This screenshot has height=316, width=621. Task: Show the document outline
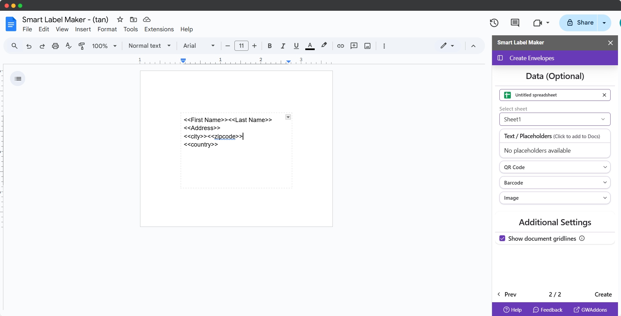[18, 79]
